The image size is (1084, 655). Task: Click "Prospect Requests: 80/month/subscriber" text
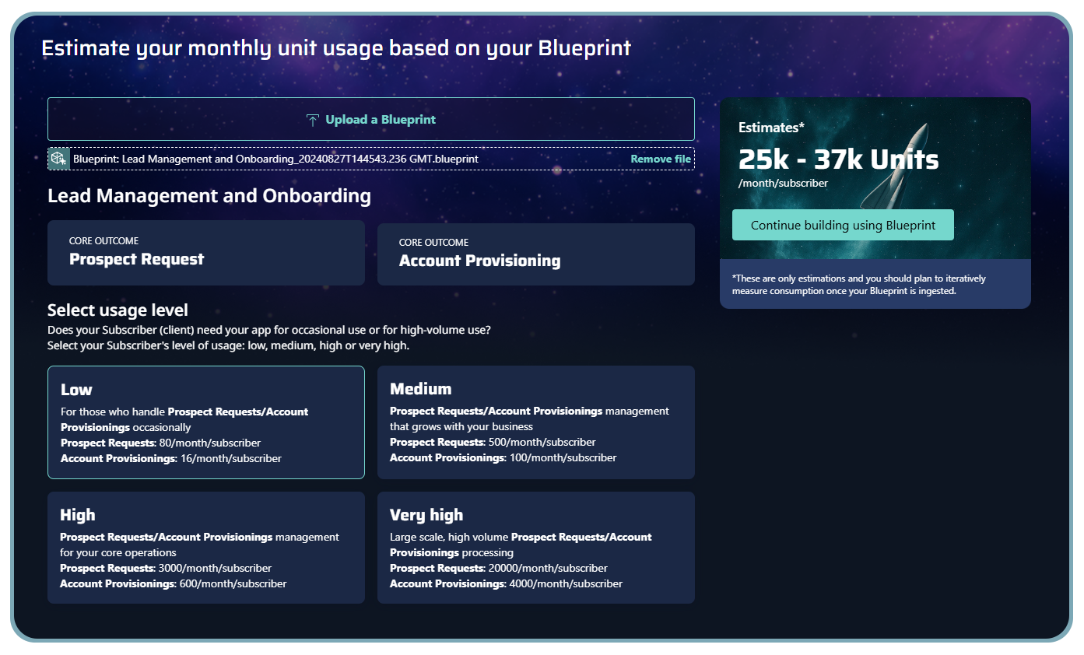point(161,443)
